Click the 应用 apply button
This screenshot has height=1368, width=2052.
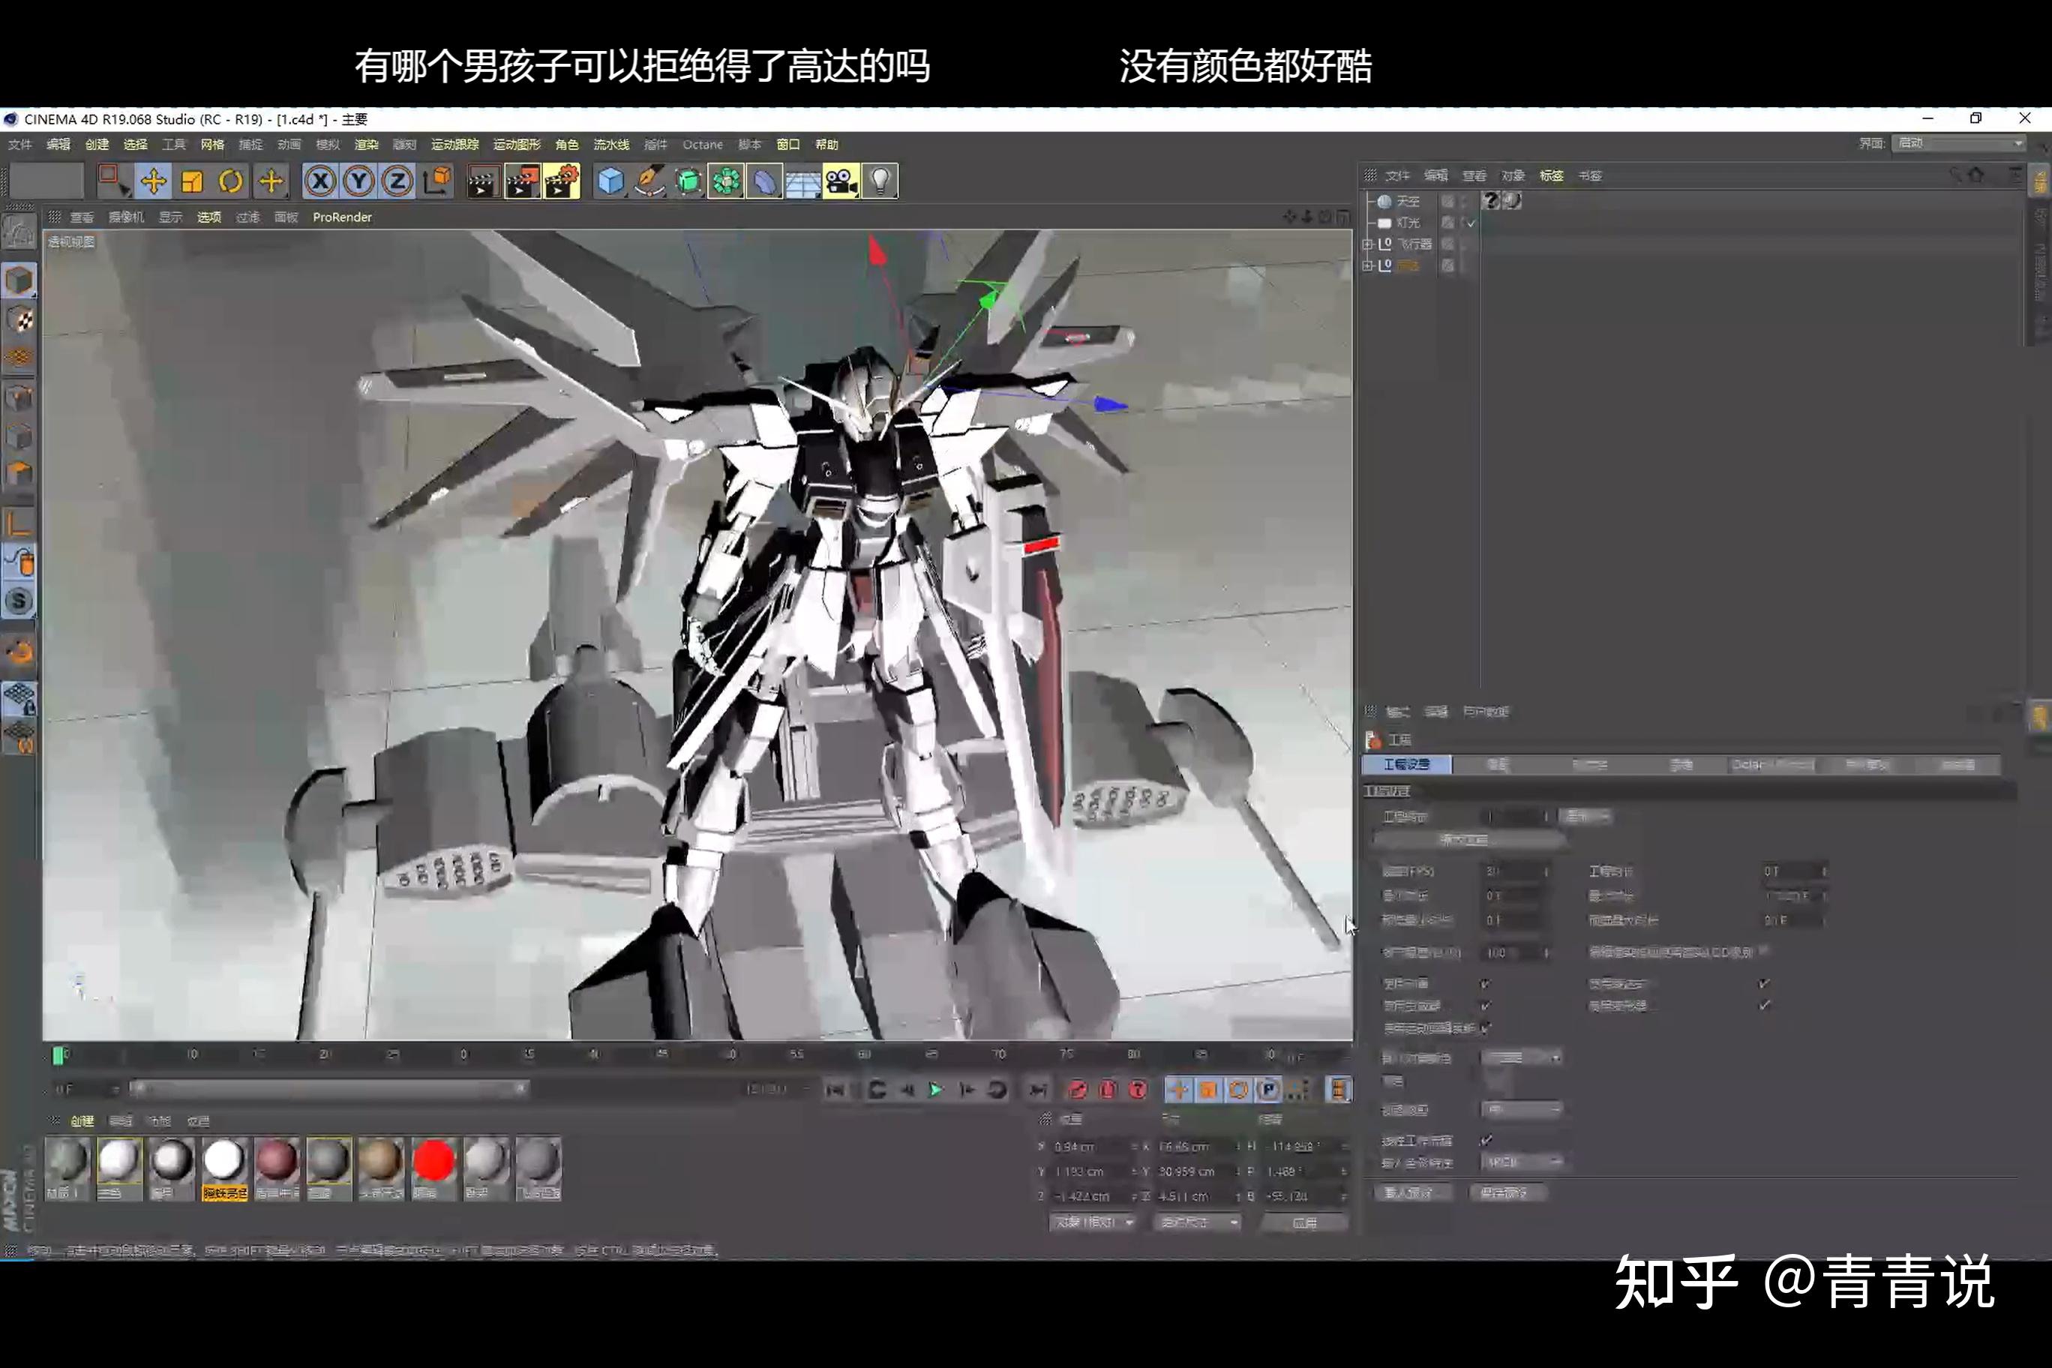(x=1304, y=1223)
